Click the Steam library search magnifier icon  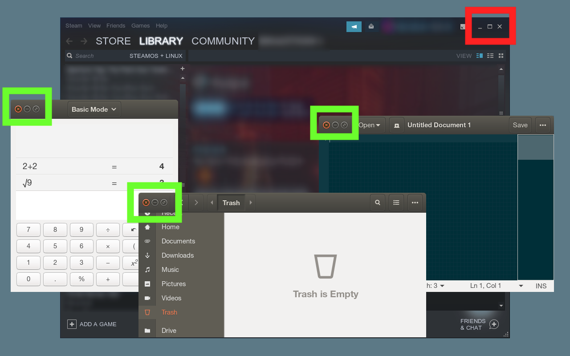pyautogui.click(x=69, y=56)
